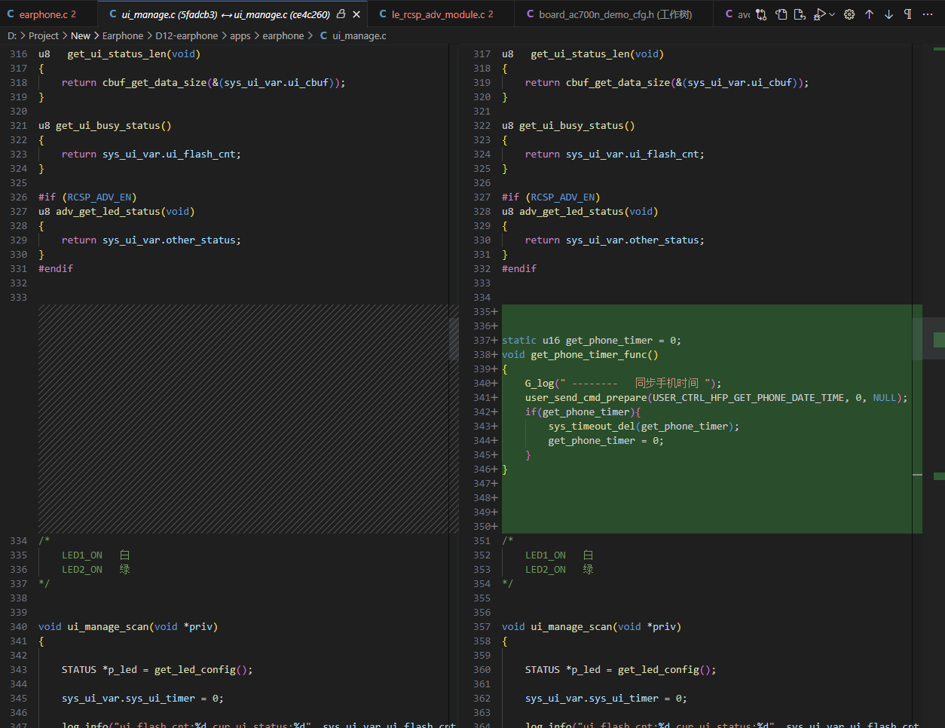Run debug with the play-bug icon
945x728 pixels.
(x=819, y=14)
